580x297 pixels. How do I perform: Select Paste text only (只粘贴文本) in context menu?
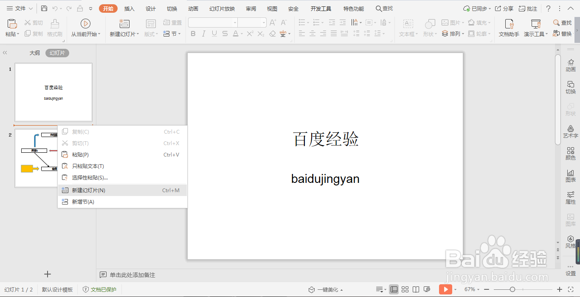click(122, 166)
